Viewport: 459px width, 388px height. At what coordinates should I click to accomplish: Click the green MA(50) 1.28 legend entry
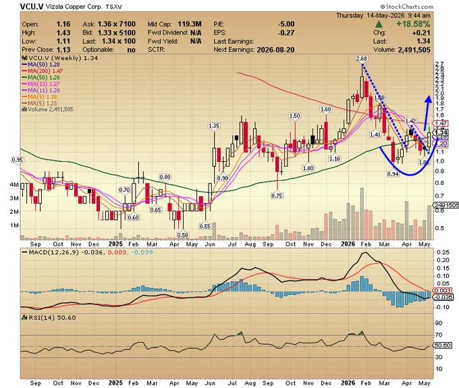click(x=40, y=77)
